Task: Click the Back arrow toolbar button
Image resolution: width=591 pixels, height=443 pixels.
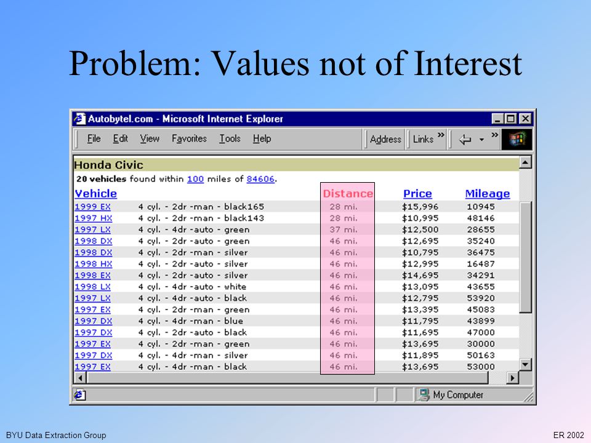Action: tap(465, 140)
